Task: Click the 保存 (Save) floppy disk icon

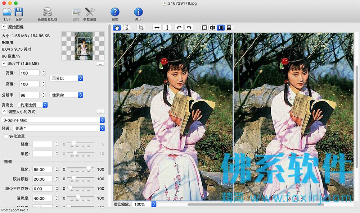Action: coord(19,12)
